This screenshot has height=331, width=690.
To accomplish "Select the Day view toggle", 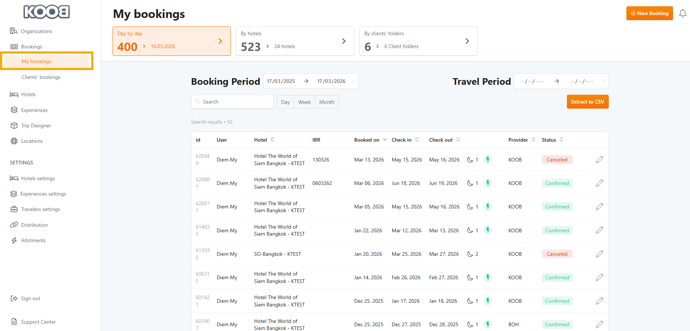I will (285, 102).
